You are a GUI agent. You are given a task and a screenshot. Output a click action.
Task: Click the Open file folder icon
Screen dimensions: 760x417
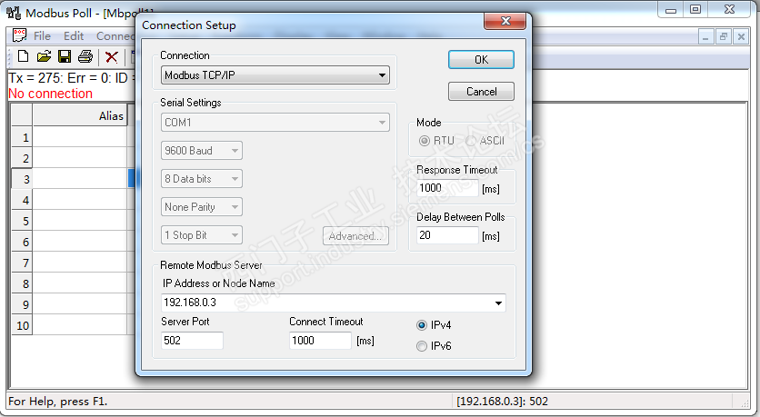point(44,56)
